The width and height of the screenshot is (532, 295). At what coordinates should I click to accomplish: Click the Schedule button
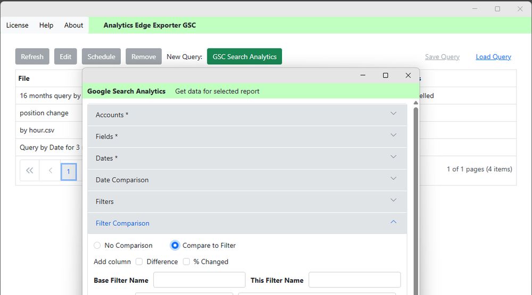coord(101,57)
